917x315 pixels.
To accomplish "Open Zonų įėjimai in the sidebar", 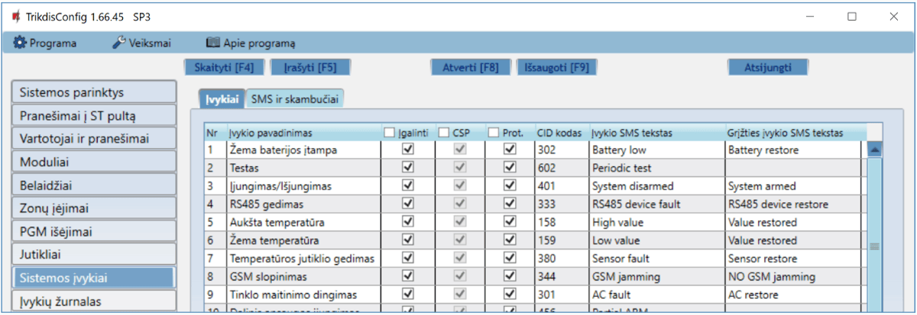I will 93,207.
